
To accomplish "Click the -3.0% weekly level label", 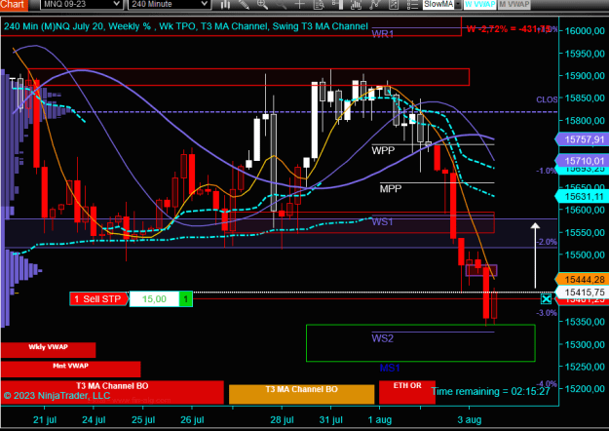I will (547, 313).
